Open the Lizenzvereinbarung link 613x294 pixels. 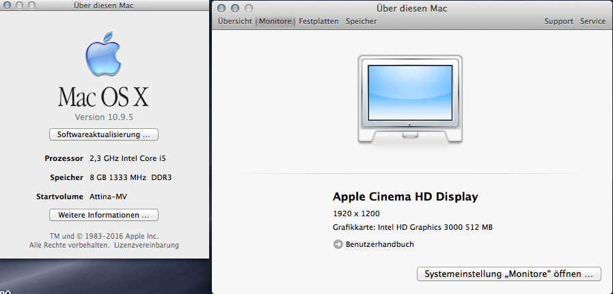pyautogui.click(x=146, y=245)
